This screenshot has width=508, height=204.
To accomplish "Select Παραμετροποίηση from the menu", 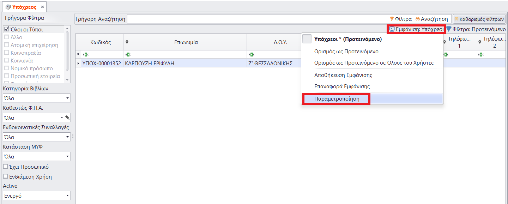I will click(337, 99).
